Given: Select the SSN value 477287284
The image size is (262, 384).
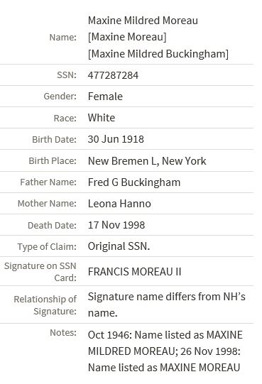Looking at the screenshot, I should click(113, 75).
